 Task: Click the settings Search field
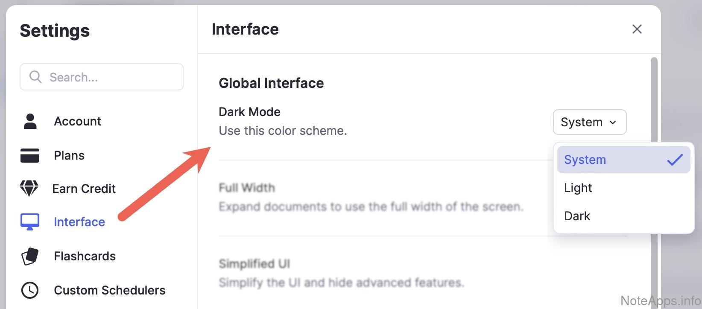click(111, 77)
